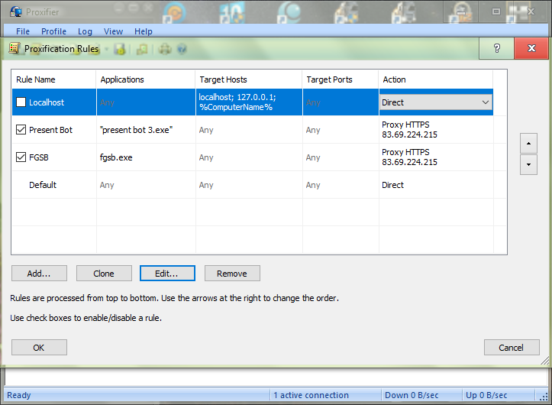Click FGSB's Proxy HTTPS action cell
The image size is (552, 405).
pos(436,157)
